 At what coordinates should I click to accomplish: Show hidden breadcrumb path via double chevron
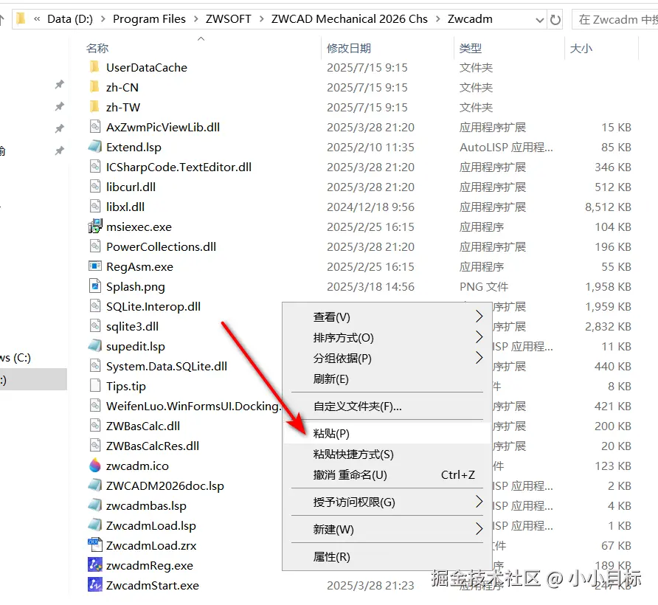(x=38, y=19)
